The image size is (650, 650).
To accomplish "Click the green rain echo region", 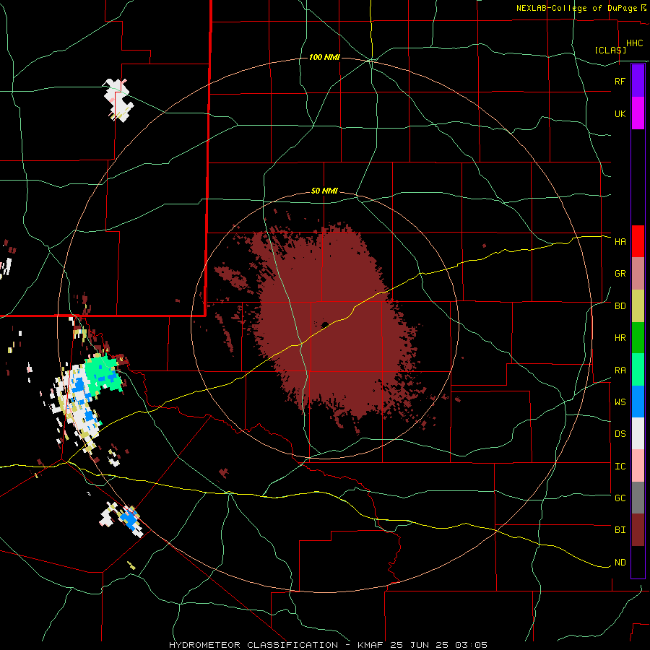I will pos(103,373).
